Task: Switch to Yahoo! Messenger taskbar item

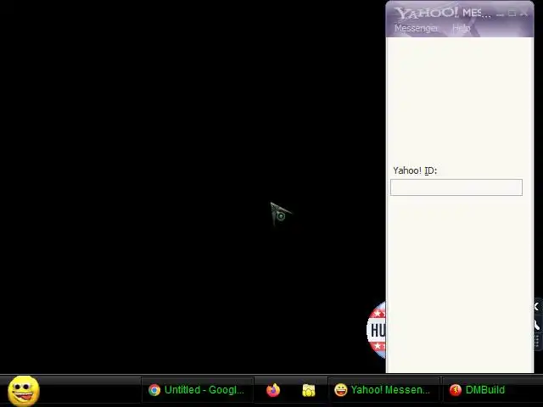Action: pyautogui.click(x=383, y=390)
